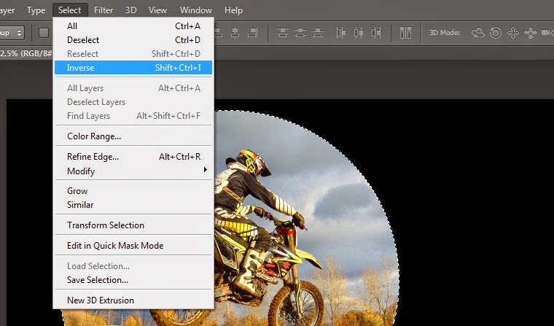Choose Transform Selection entry
Image resolution: width=554 pixels, height=326 pixels.
133,225
